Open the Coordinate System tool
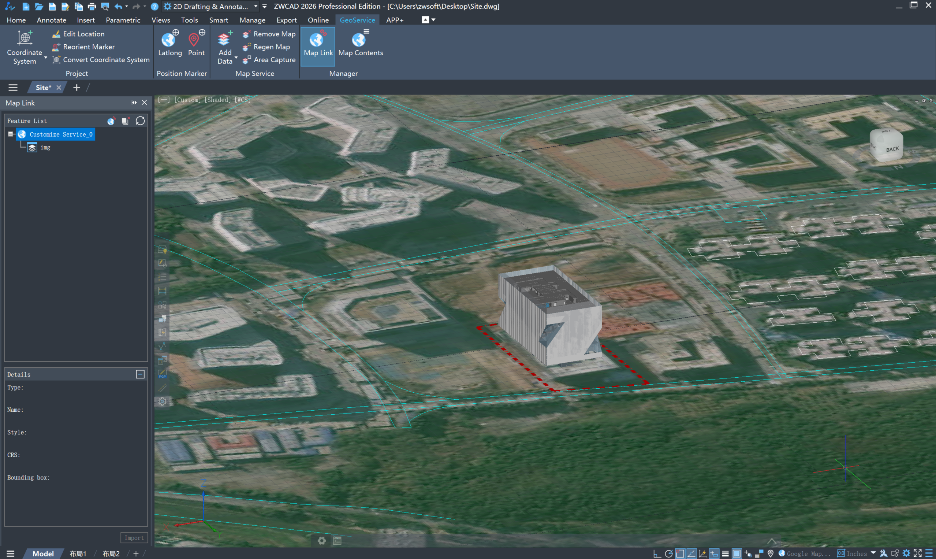 click(x=25, y=48)
